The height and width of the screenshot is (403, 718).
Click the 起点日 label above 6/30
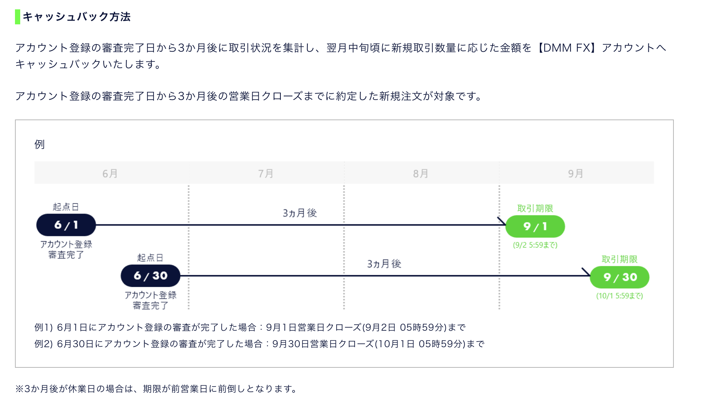pos(150,258)
